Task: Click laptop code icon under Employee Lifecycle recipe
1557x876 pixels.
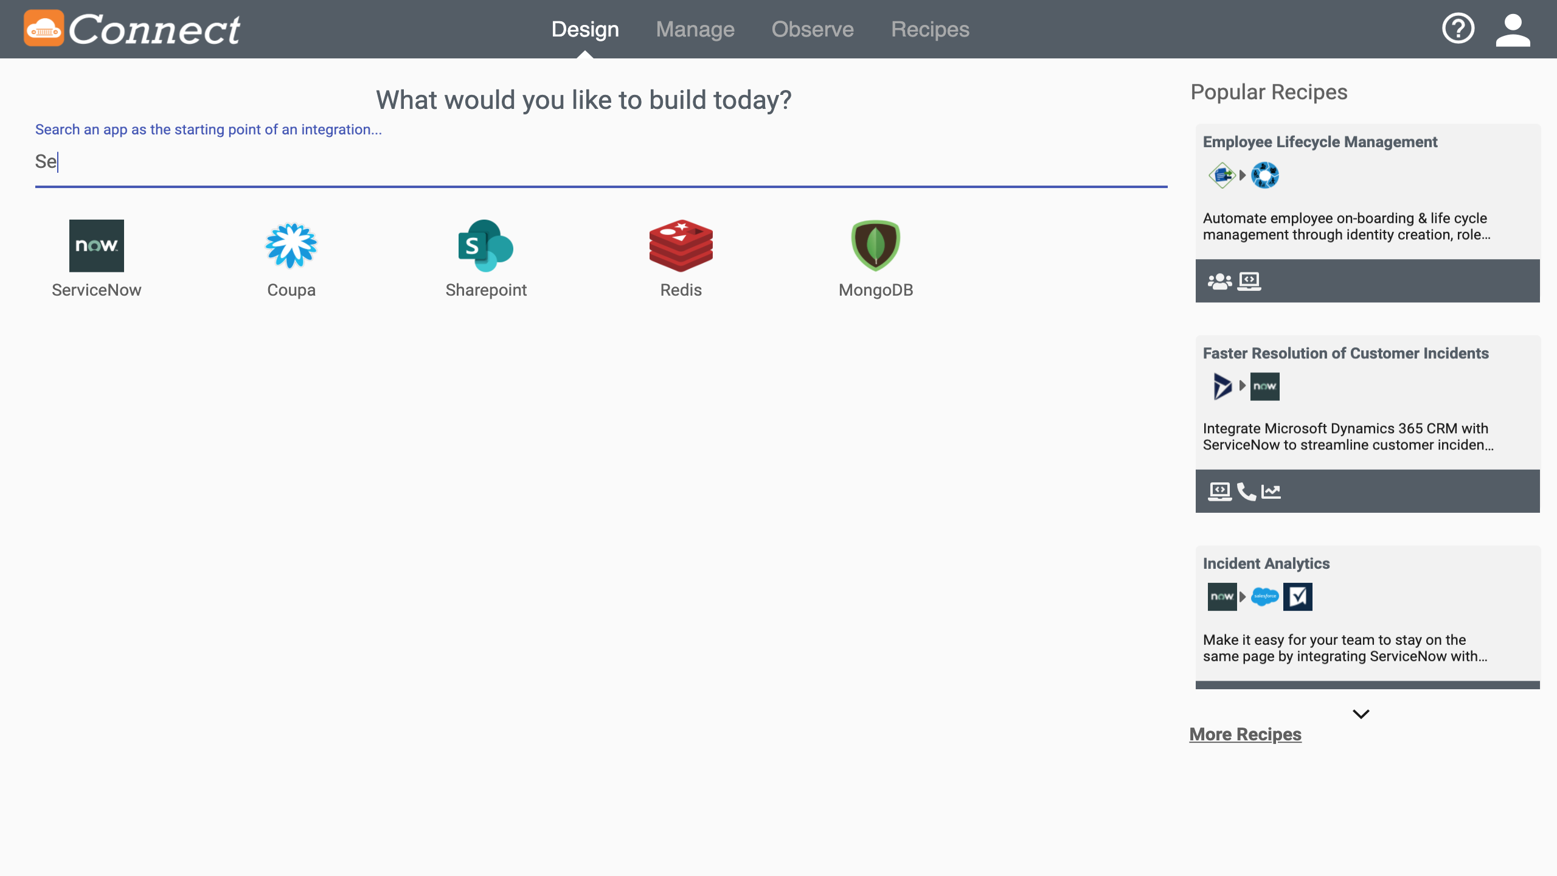Action: 1249,281
